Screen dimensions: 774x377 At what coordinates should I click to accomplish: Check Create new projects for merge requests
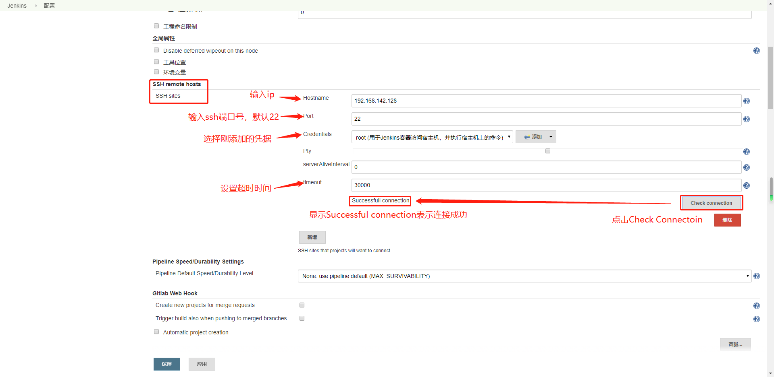click(x=302, y=305)
